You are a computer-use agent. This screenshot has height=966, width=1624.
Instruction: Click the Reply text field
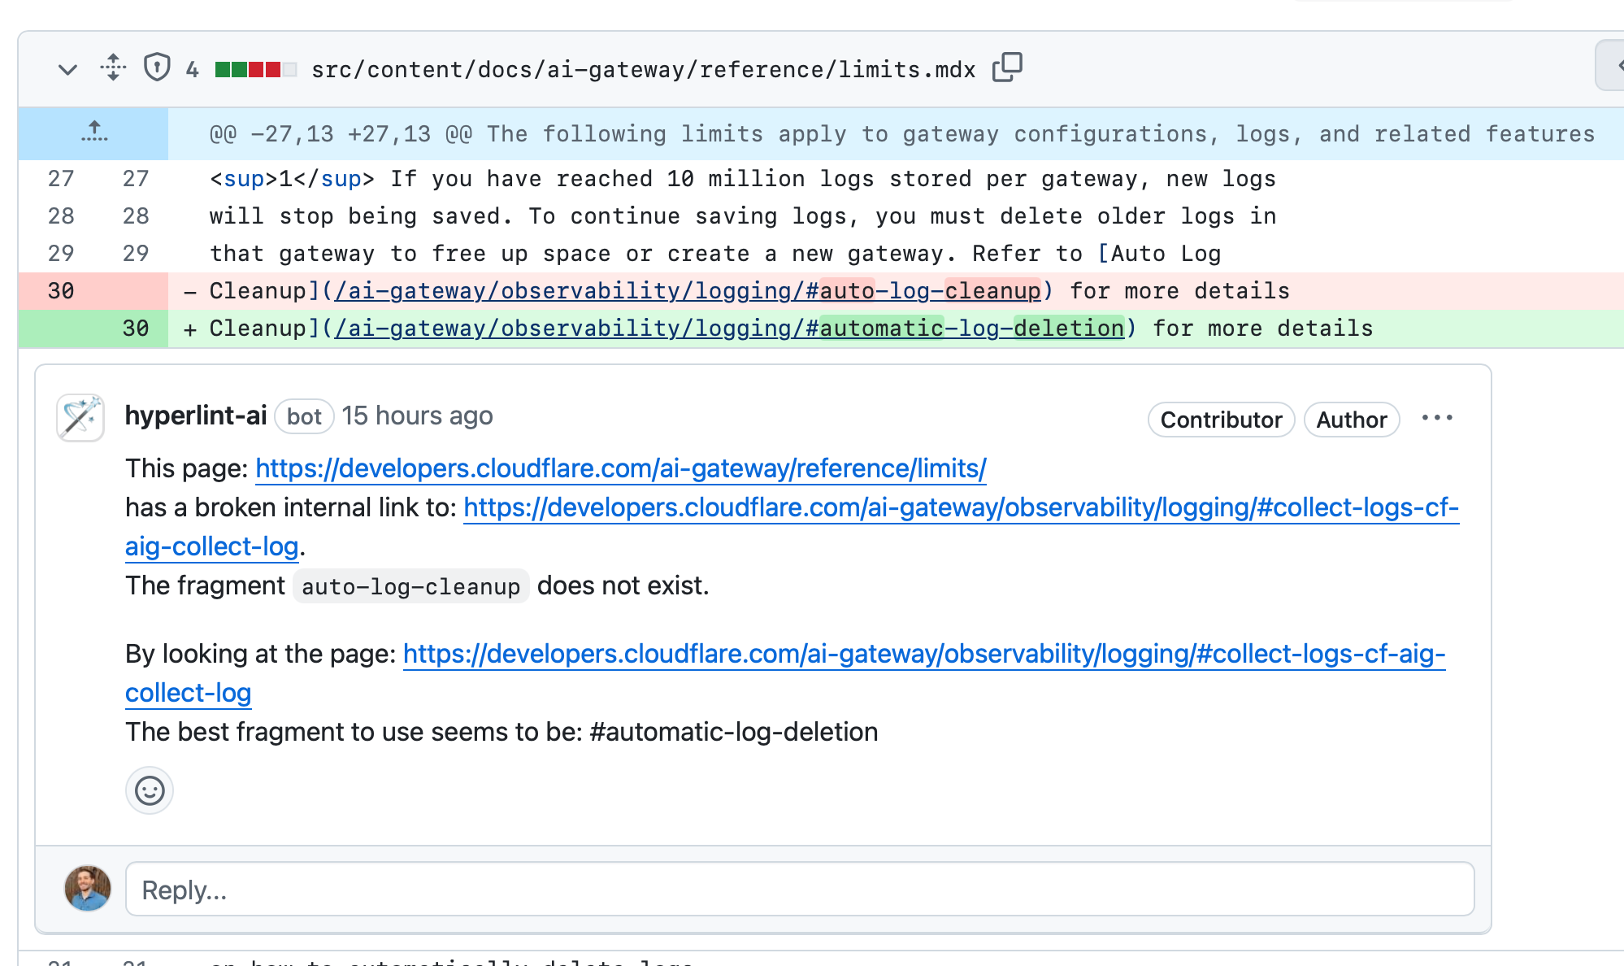(800, 890)
